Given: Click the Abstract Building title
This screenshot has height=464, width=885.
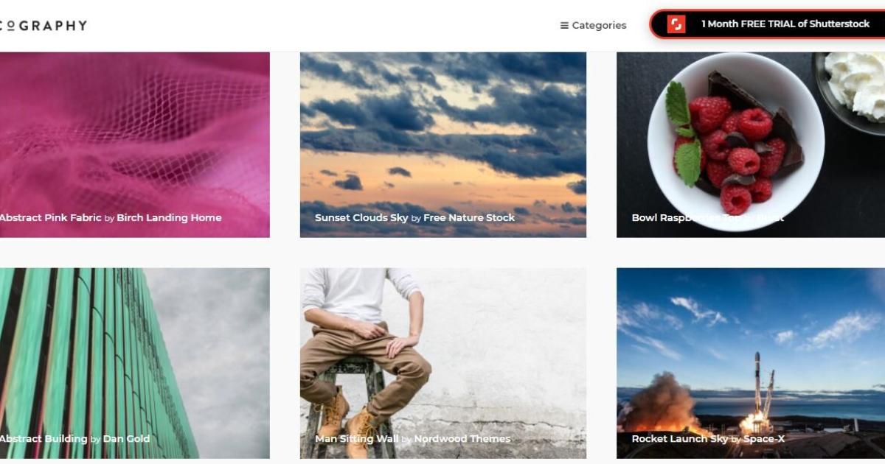Looking at the screenshot, I should tap(44, 439).
